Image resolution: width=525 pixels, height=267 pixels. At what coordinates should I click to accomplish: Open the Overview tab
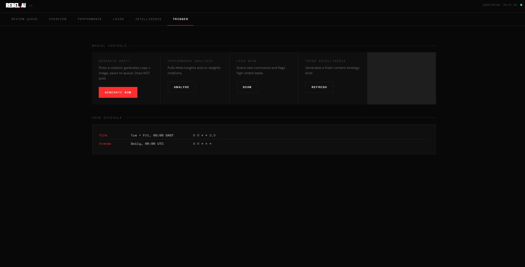58,19
